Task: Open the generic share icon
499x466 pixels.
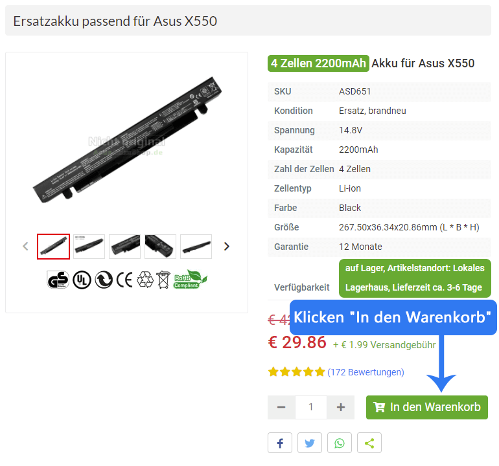Action: 369,443
